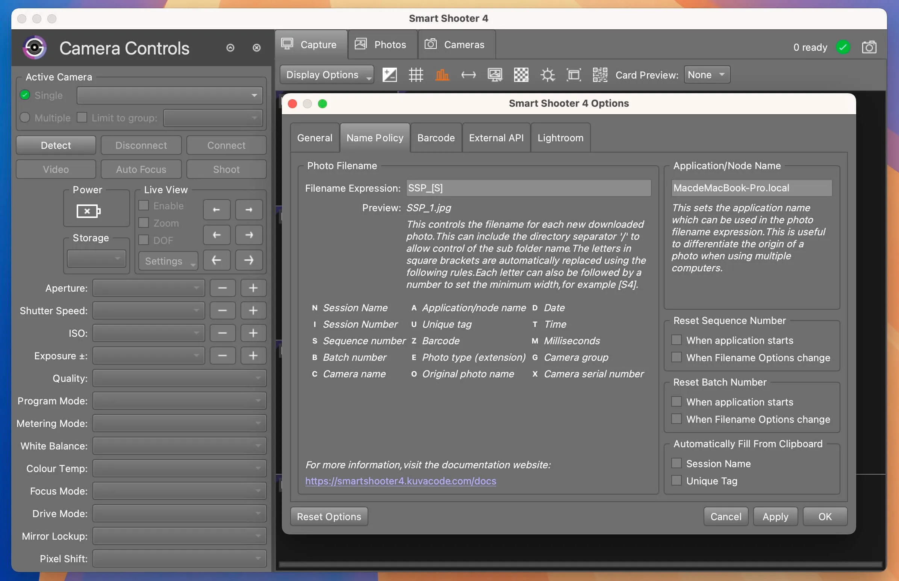Open White Balance dropdown

pyautogui.click(x=180, y=446)
